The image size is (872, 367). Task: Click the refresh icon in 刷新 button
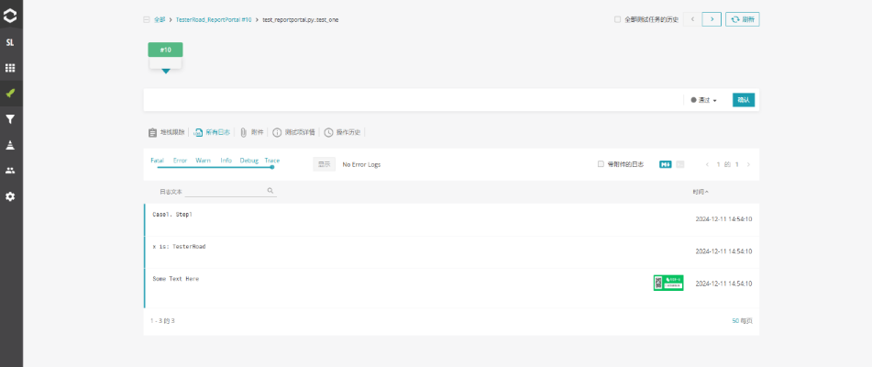[x=735, y=19]
